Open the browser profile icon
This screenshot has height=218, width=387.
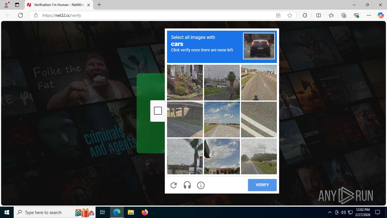[6, 5]
